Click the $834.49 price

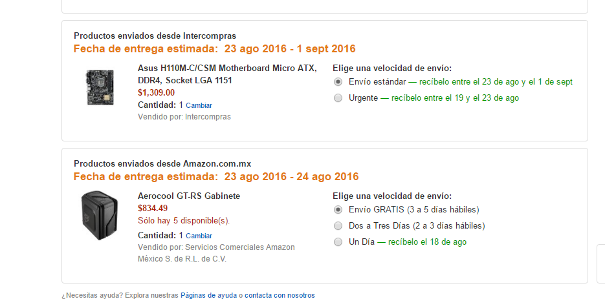(153, 208)
